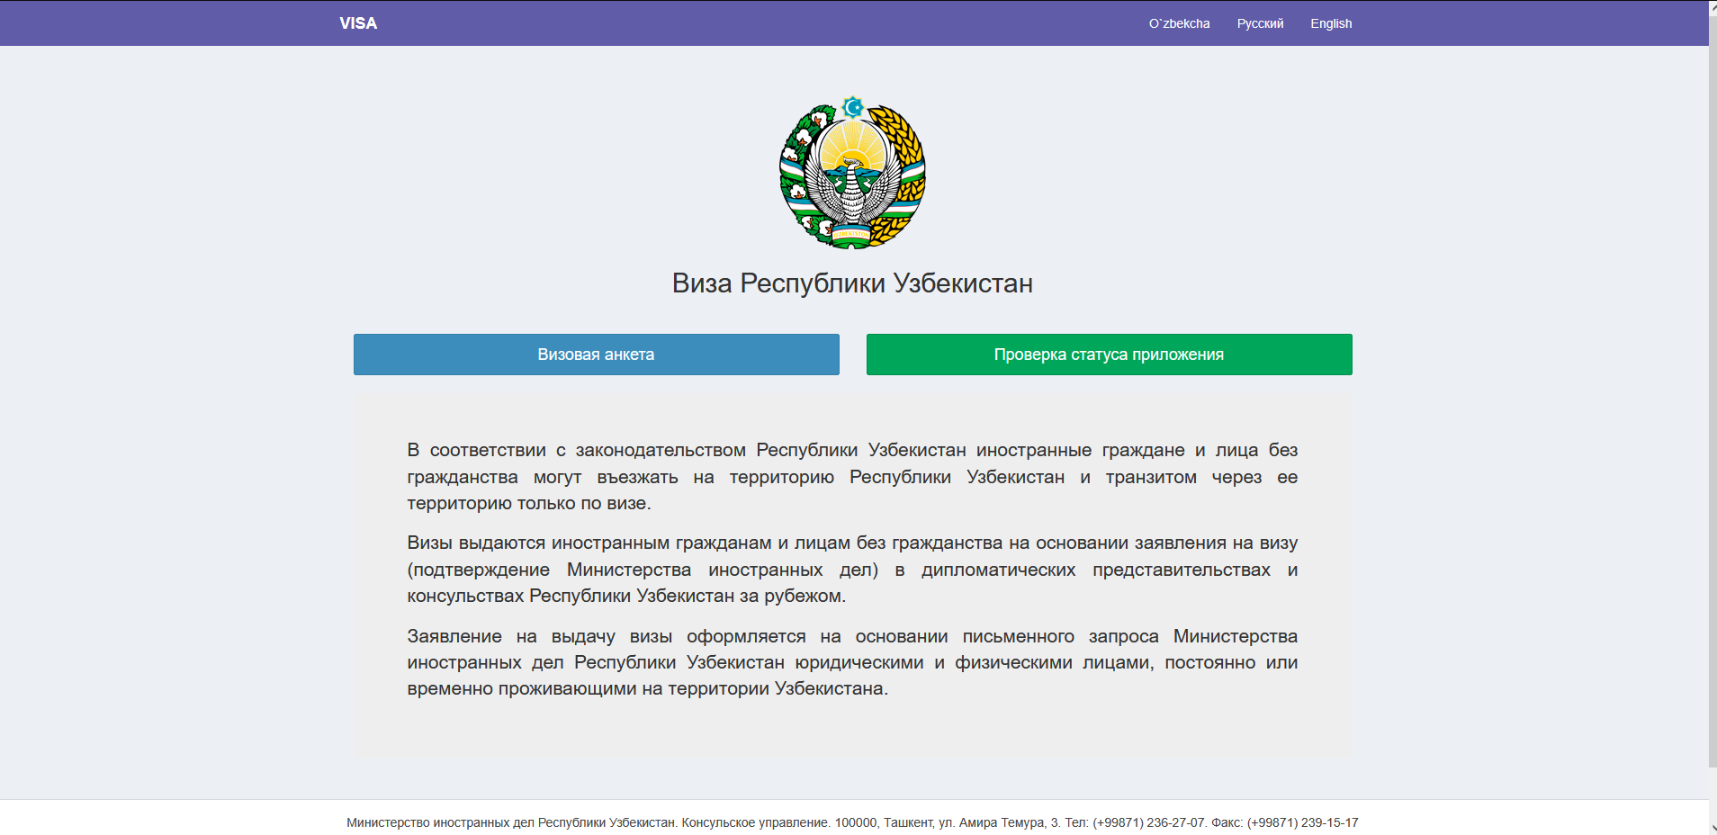The image size is (1717, 835).
Task: Switch language to O`zbekcha
Action: 1179,23
